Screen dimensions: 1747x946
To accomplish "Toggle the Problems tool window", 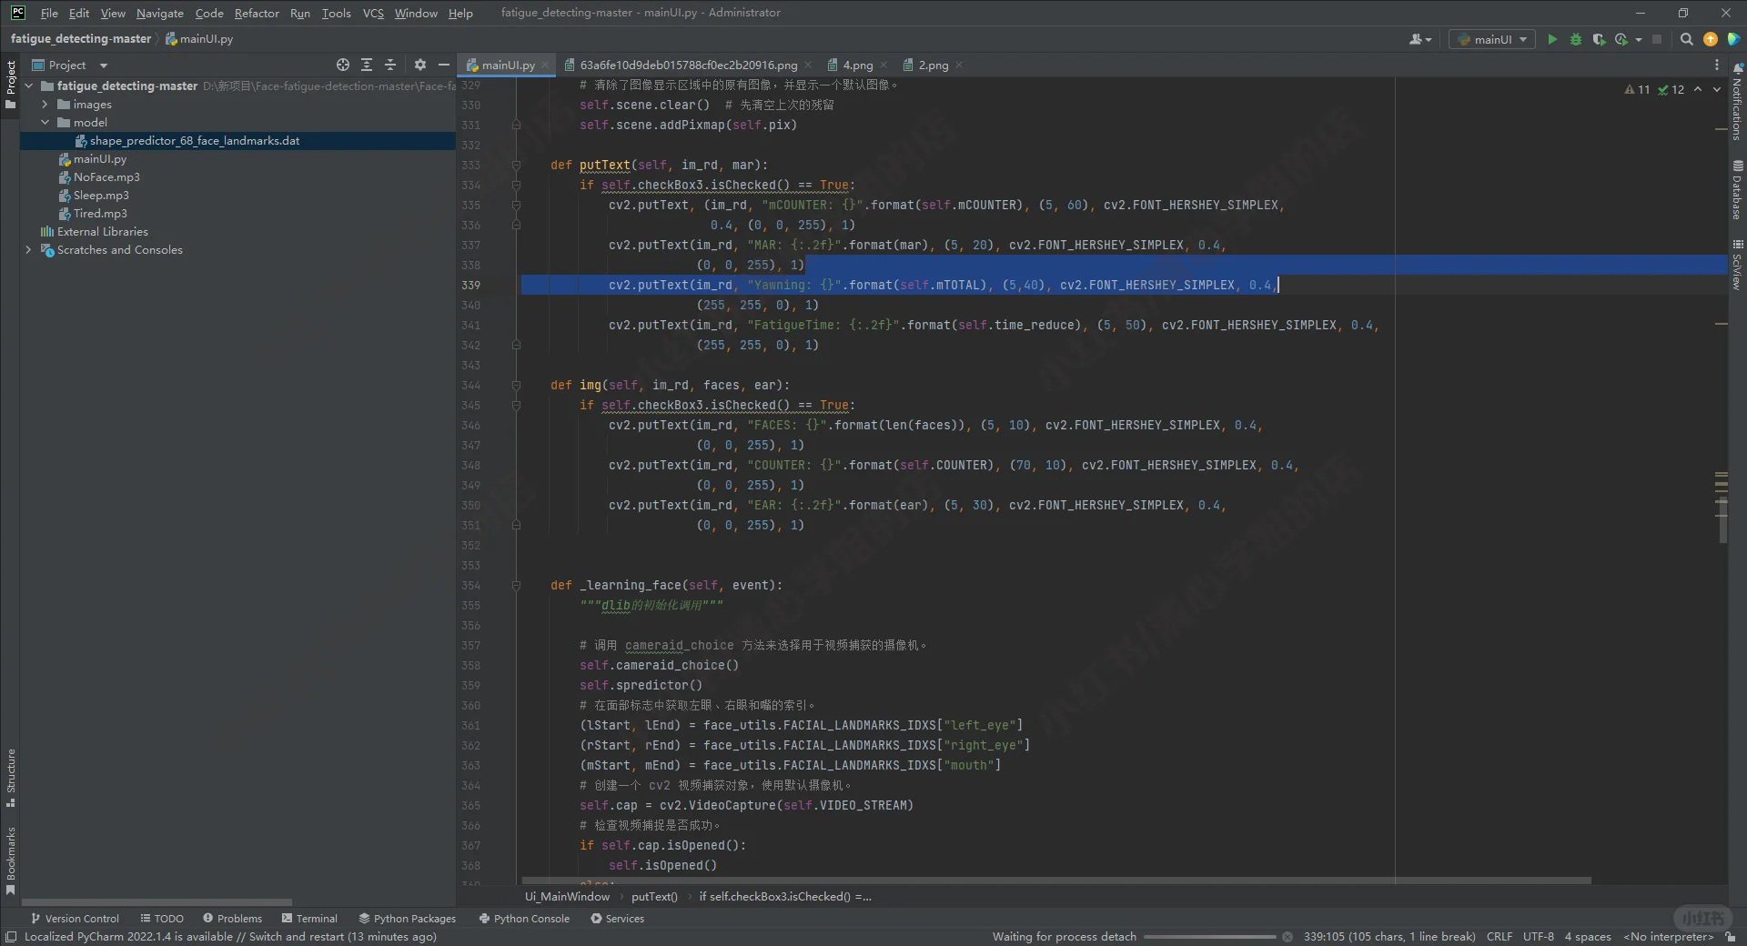I will pos(232,918).
